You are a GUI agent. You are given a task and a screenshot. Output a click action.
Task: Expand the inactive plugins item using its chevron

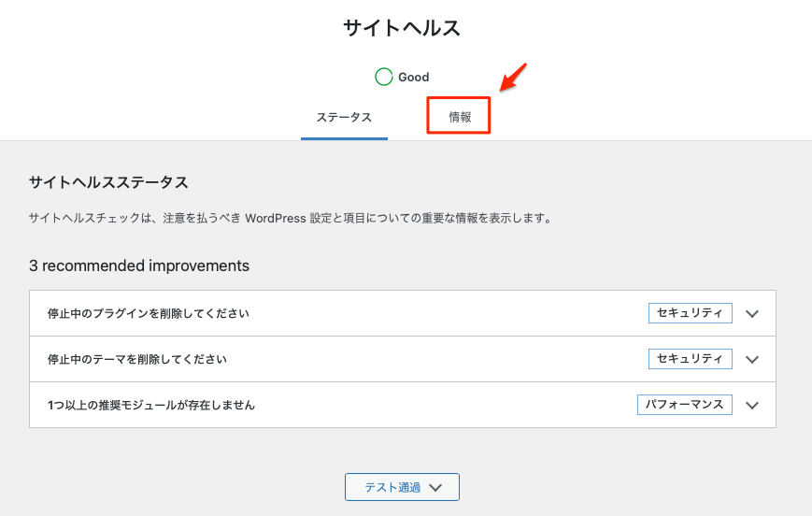click(753, 314)
